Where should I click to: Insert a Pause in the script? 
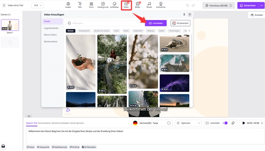tap(31, 147)
